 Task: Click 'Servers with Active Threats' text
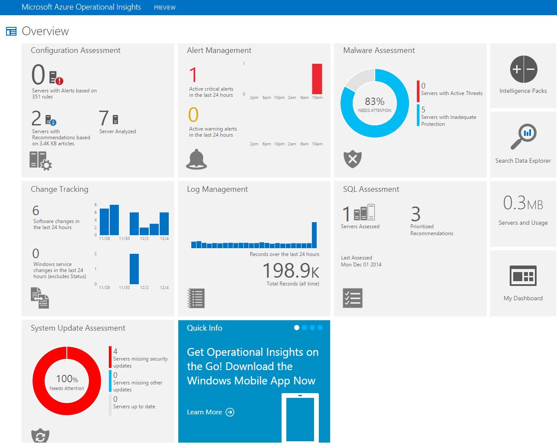coord(452,93)
